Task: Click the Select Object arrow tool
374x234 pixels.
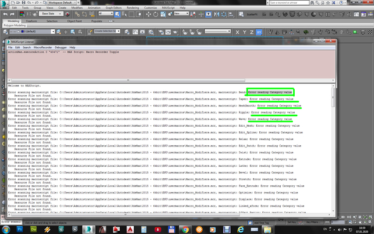Action: coord(117,15)
